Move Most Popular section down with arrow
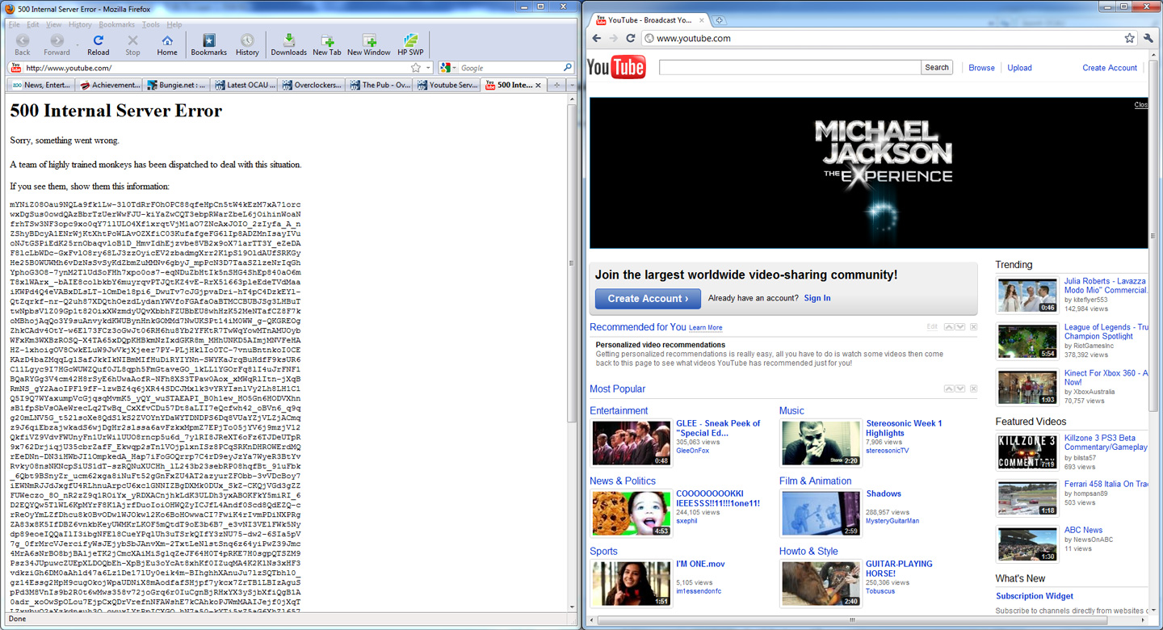 (x=960, y=389)
